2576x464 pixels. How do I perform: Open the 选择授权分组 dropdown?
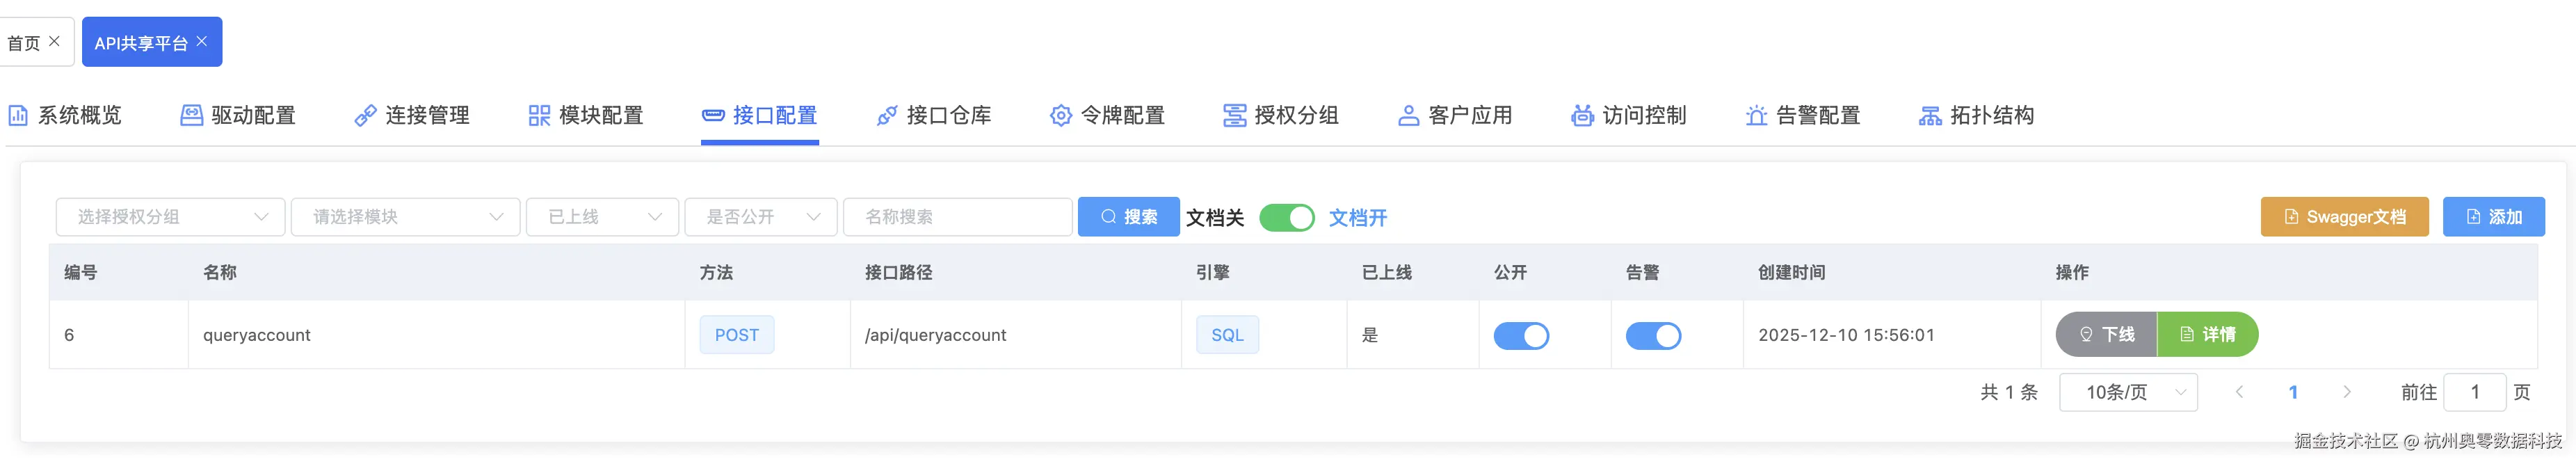click(171, 217)
